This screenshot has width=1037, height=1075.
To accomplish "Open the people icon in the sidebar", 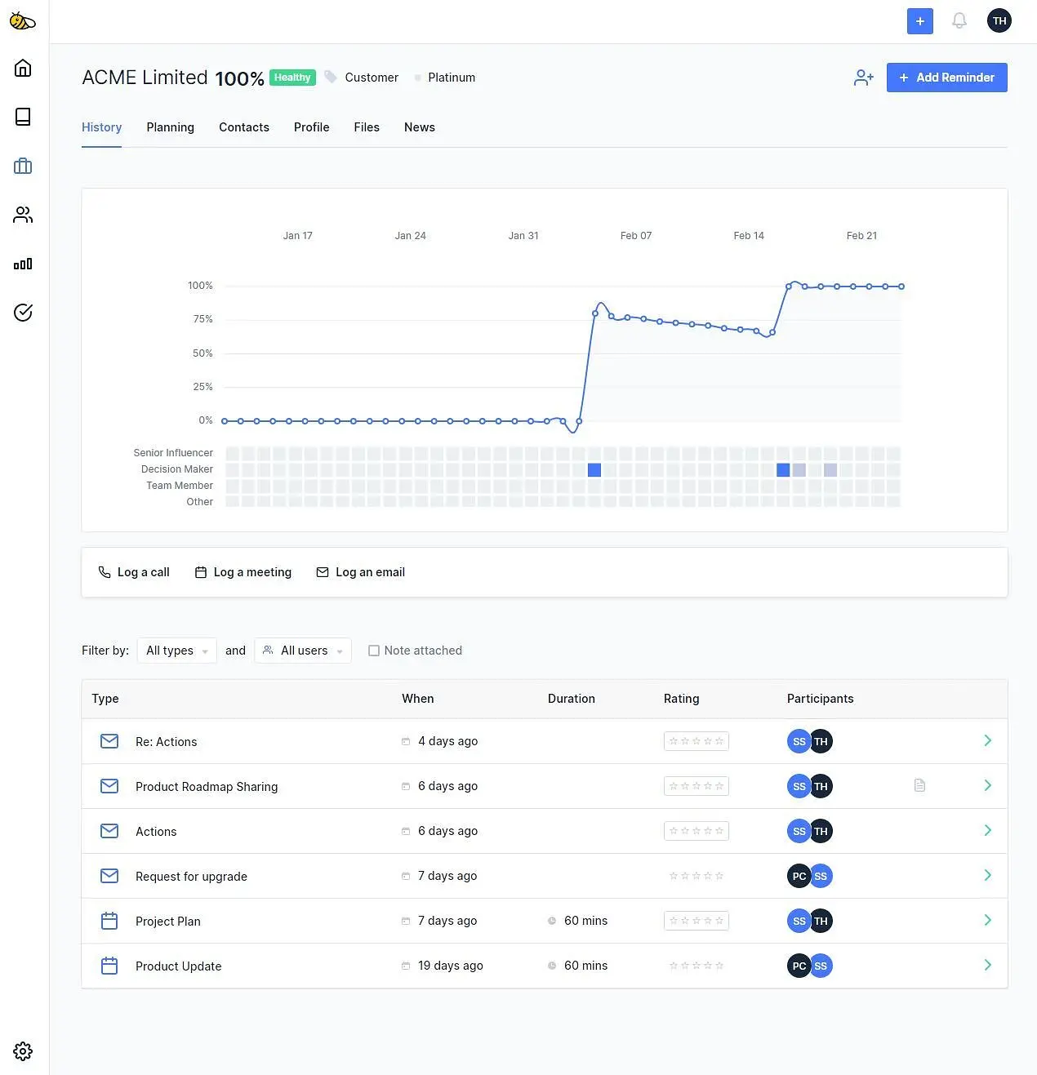I will click(x=23, y=215).
